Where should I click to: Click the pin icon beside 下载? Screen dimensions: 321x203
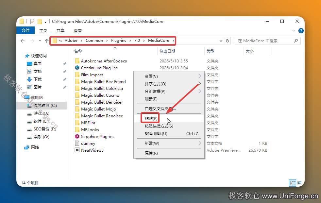coord(64,79)
